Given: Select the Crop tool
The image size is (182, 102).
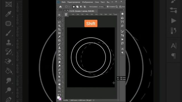Looking at the screenshot, I should [59, 29].
